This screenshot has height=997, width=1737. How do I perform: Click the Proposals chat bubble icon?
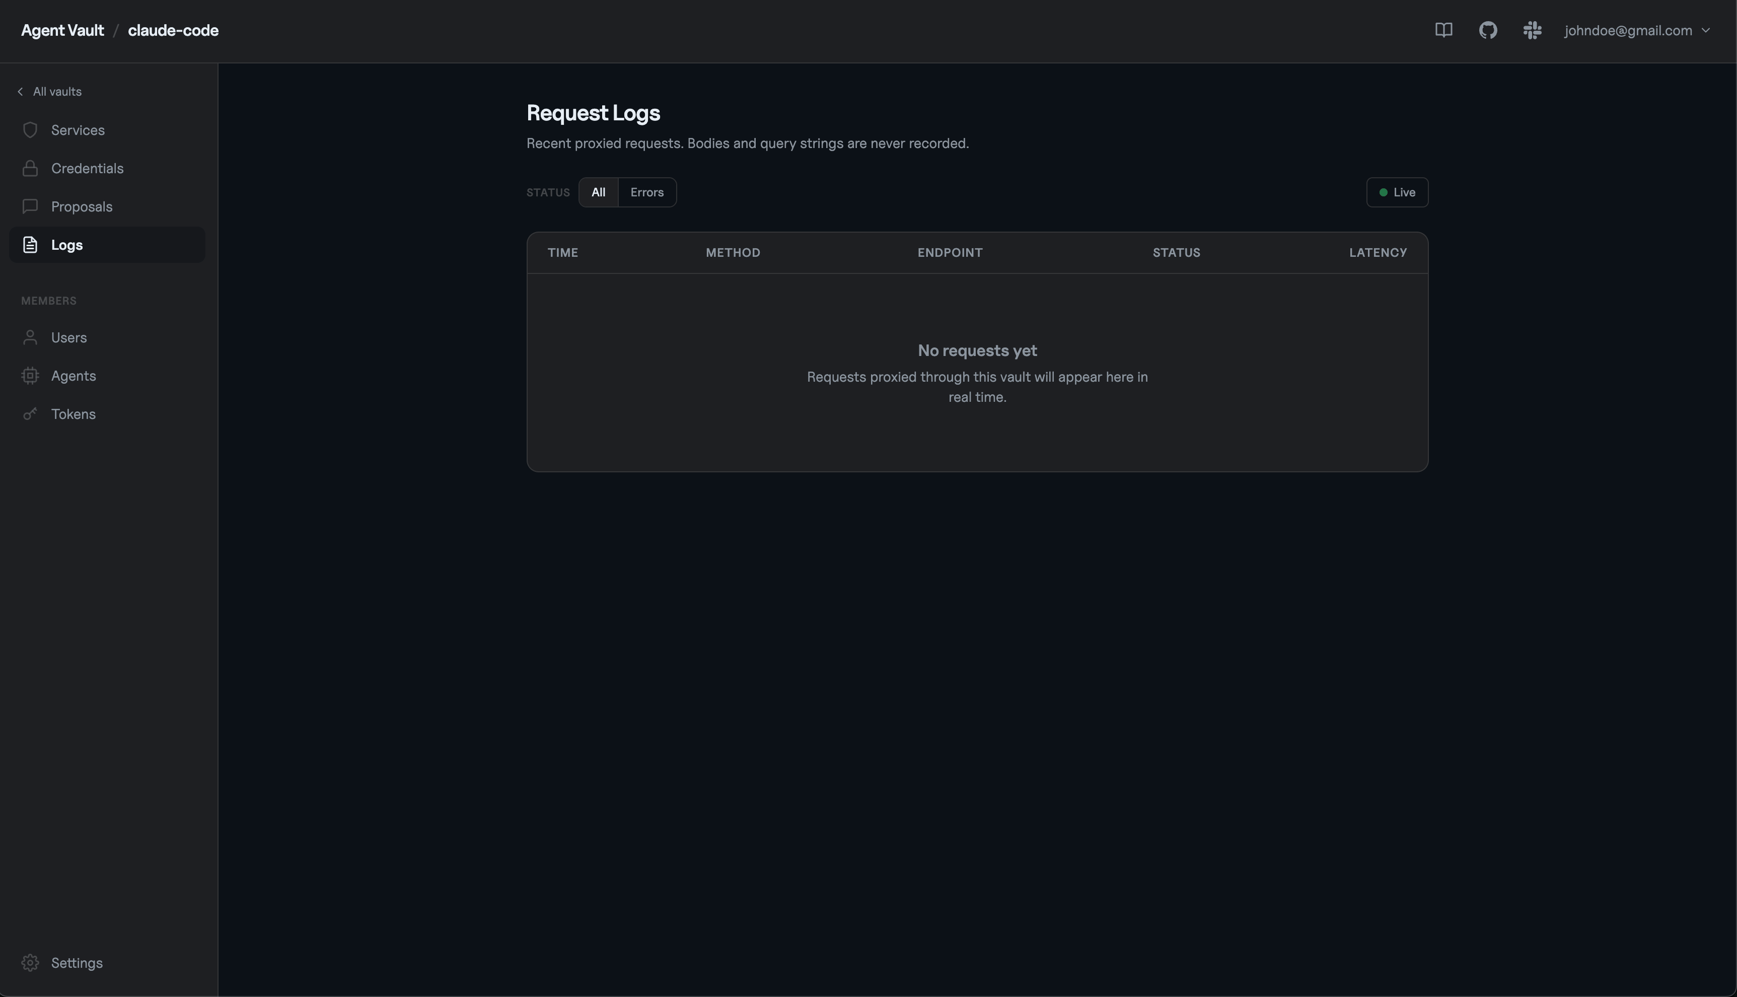(30, 207)
